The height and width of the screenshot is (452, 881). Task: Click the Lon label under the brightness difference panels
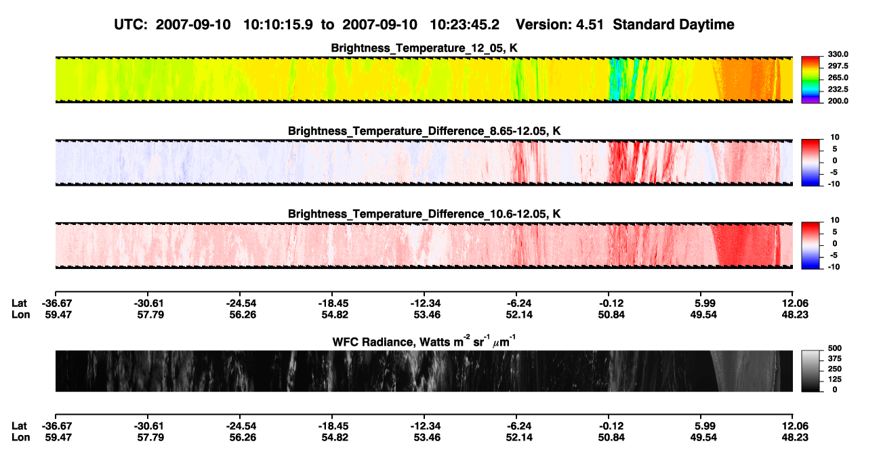(20, 314)
